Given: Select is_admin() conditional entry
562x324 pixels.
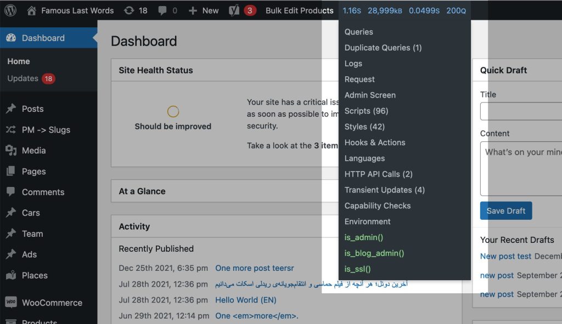Looking at the screenshot, I should point(364,237).
